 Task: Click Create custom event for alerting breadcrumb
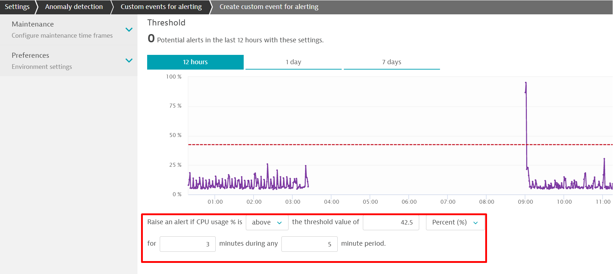coord(269,7)
